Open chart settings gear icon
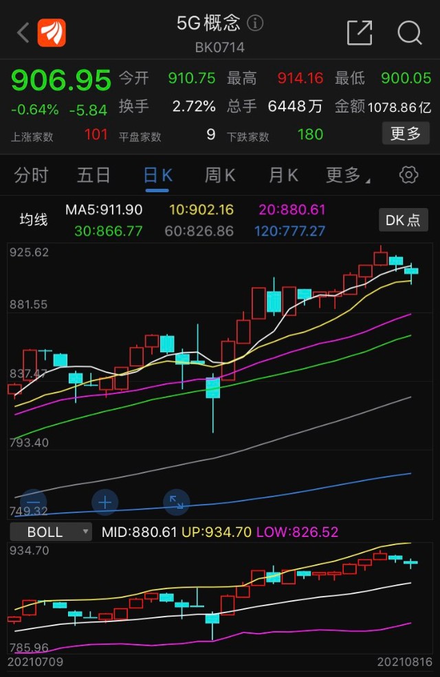Screen dimensions: 440x677 point(408,175)
